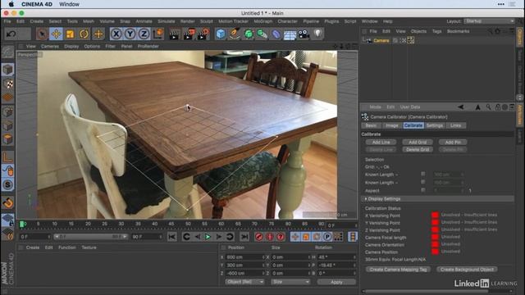Open the Window menu in macOS menu bar
Viewport: 525px width, 295px height.
pos(69,4)
